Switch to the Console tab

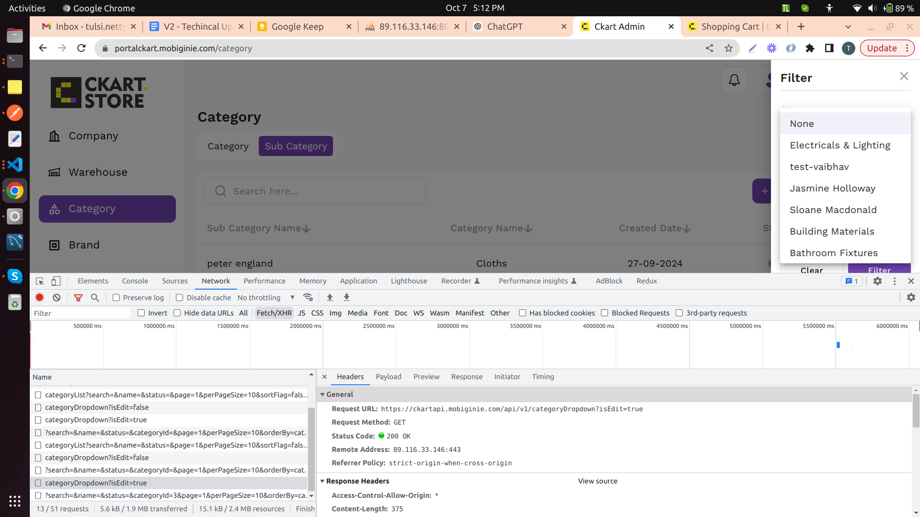point(135,281)
